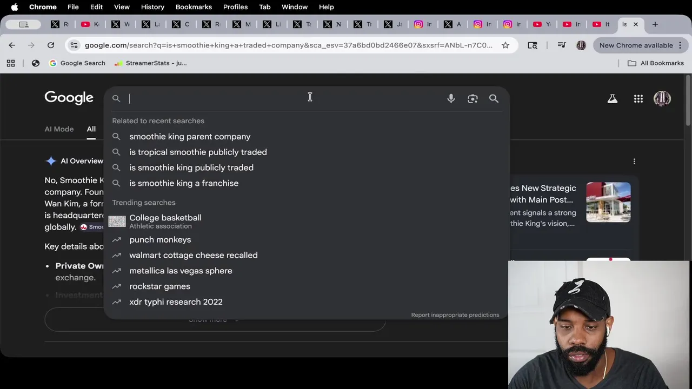Open Google Search bookmark
This screenshot has height=389, width=692.
77,63
